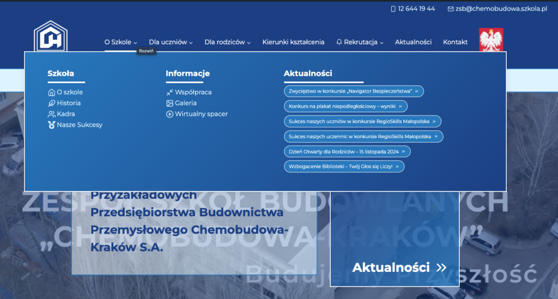The height and width of the screenshot is (299, 558).
Task: Open Dzień Otwarty dla Rodziców news pill
Action: tap(347, 151)
